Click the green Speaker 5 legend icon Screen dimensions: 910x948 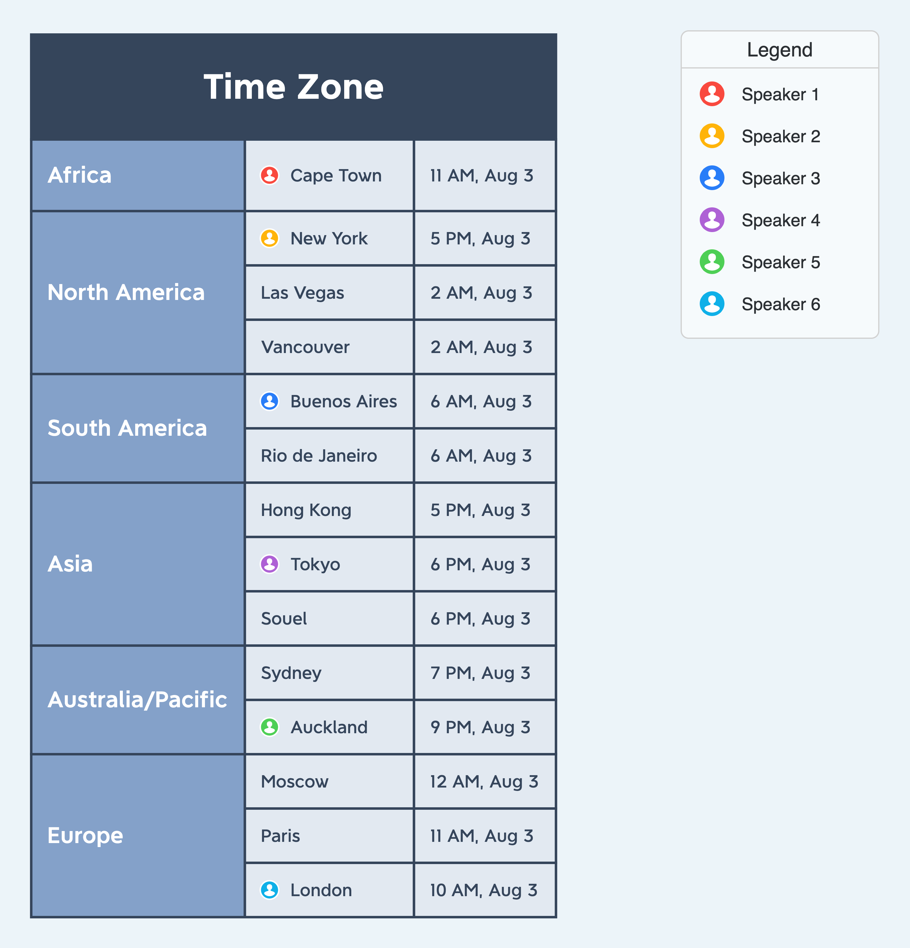(712, 262)
